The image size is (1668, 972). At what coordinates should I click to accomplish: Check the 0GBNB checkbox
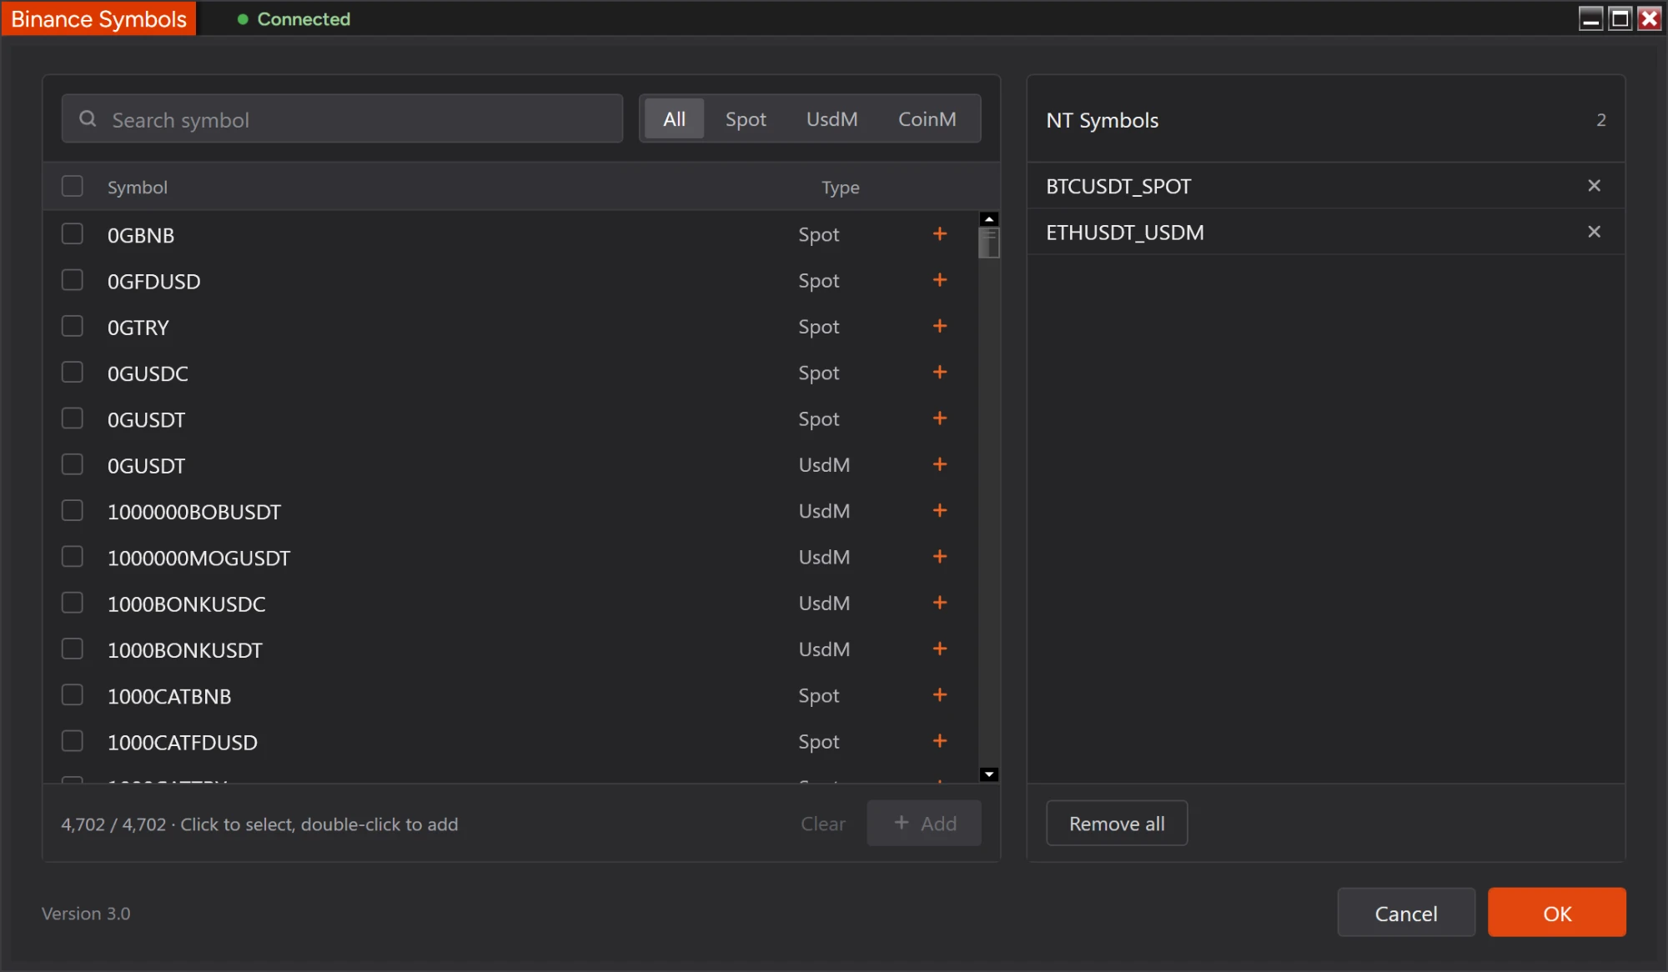click(x=73, y=233)
